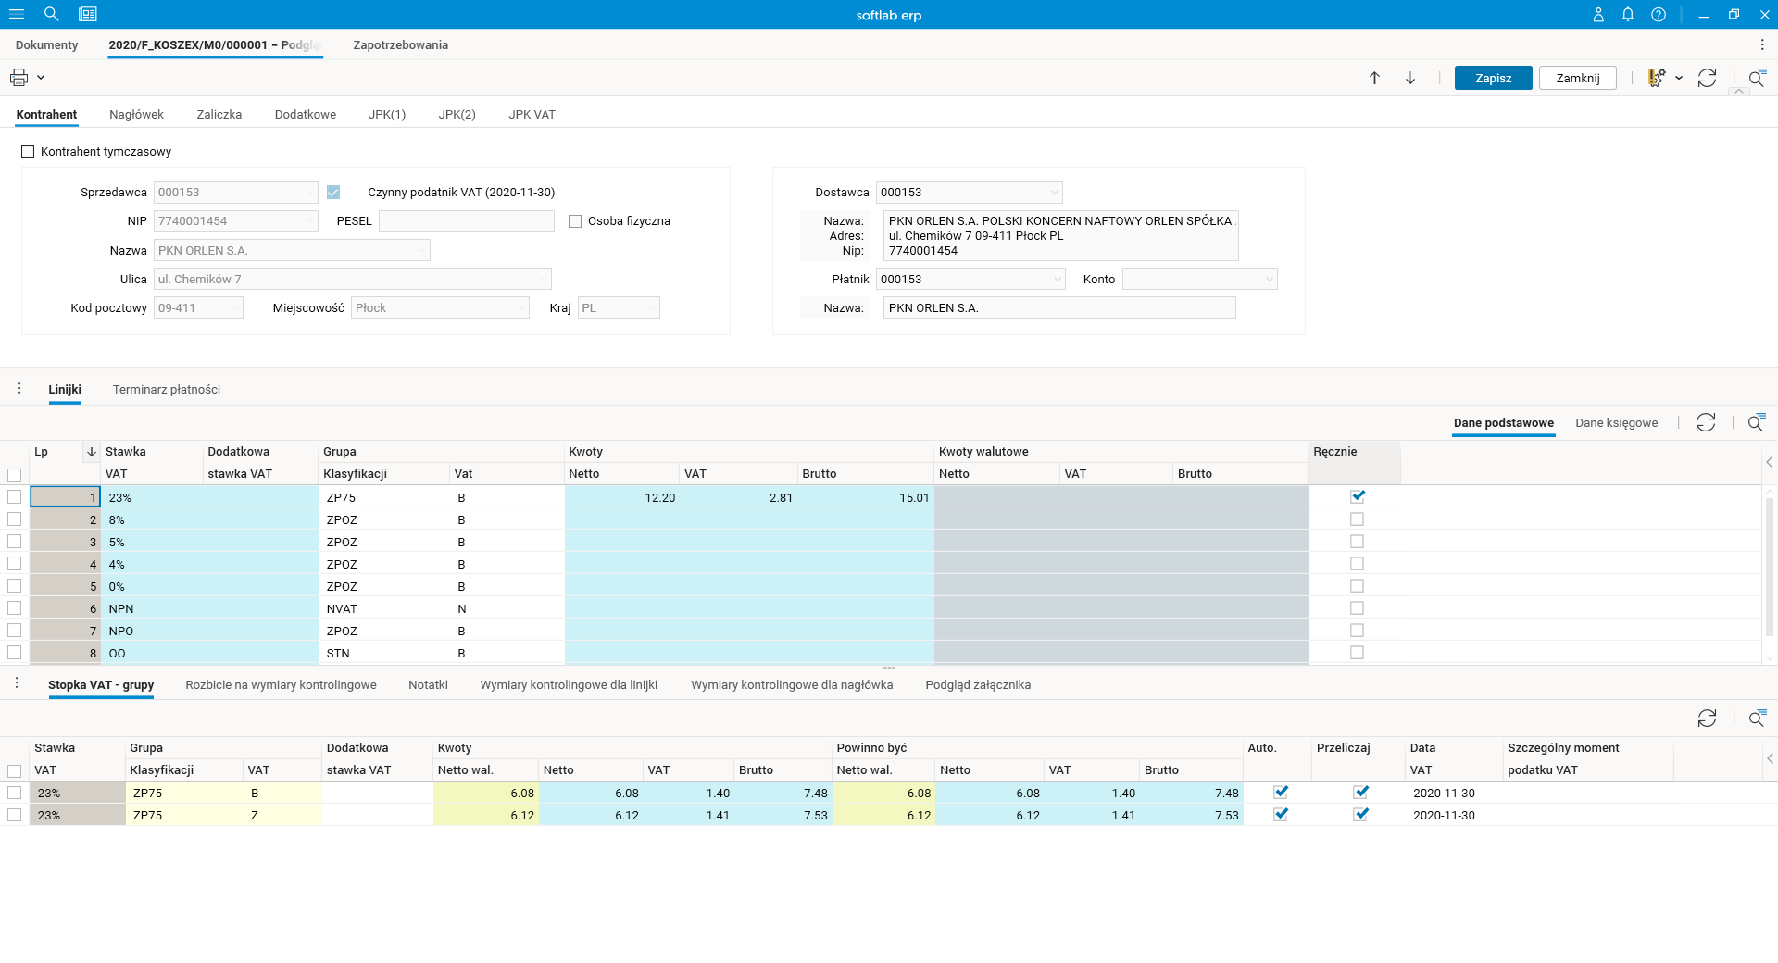Uncheck Ręcznie for the 23% line

(x=1358, y=496)
